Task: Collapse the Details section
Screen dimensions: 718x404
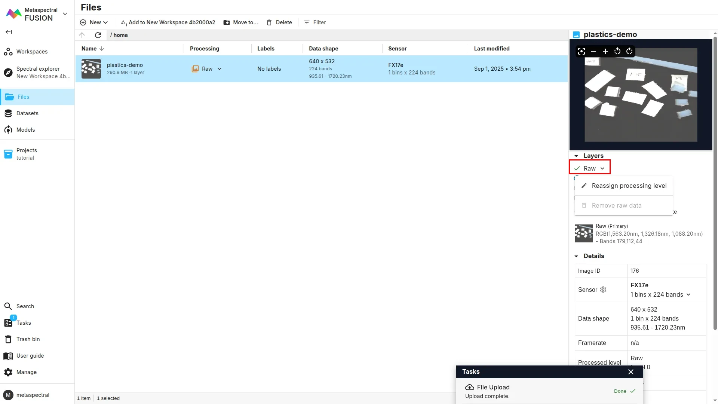Action: point(576,256)
